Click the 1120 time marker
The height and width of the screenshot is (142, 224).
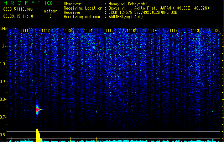pos(216,31)
